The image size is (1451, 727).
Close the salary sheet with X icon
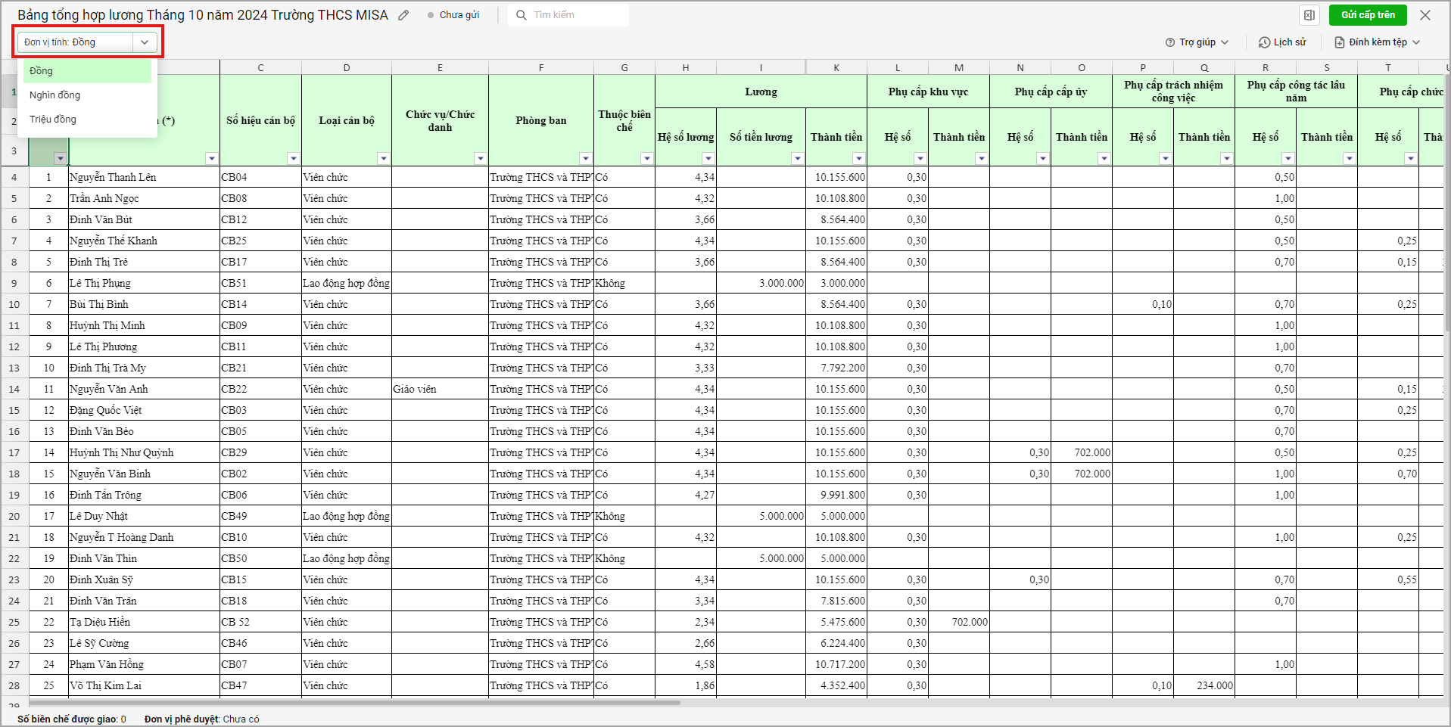coord(1425,15)
